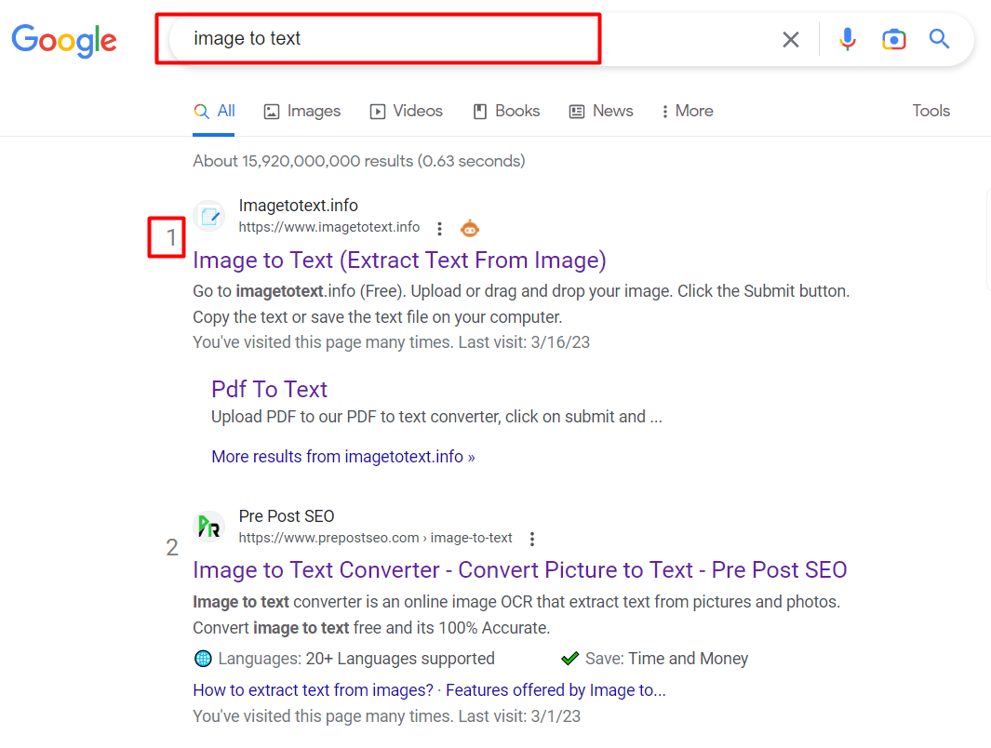Open the Tools search options
The height and width of the screenshot is (748, 991).
tap(931, 112)
